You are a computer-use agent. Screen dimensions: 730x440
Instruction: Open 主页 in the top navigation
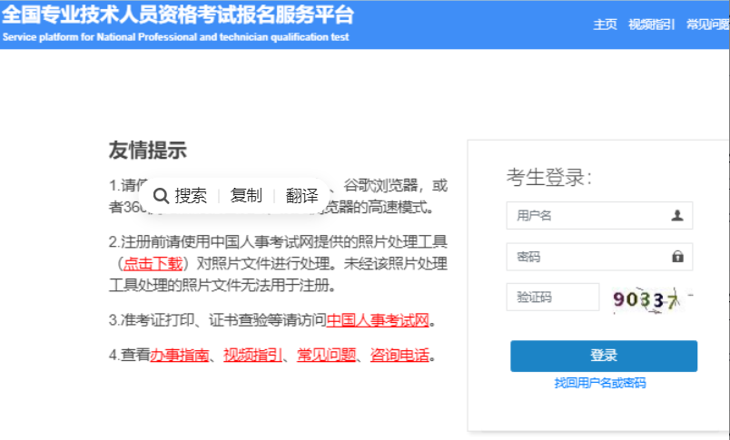[605, 24]
